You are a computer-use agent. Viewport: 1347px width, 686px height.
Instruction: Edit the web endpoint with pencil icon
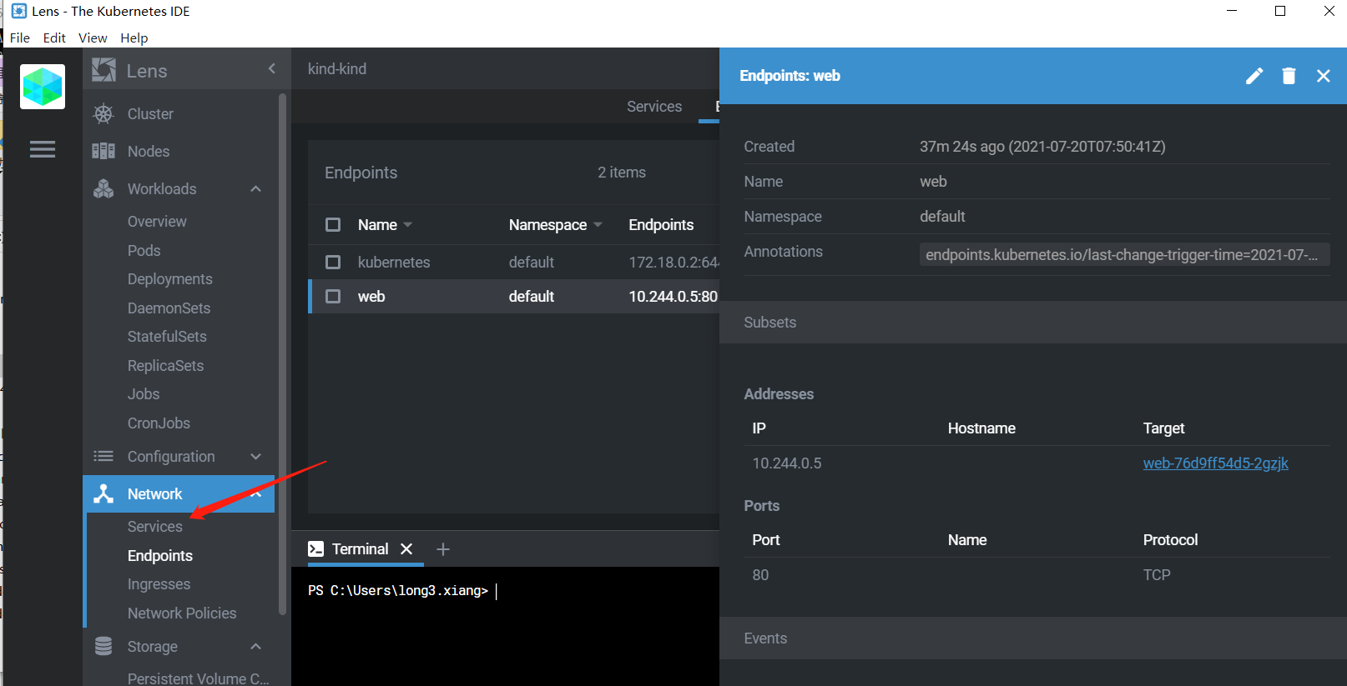click(x=1254, y=76)
